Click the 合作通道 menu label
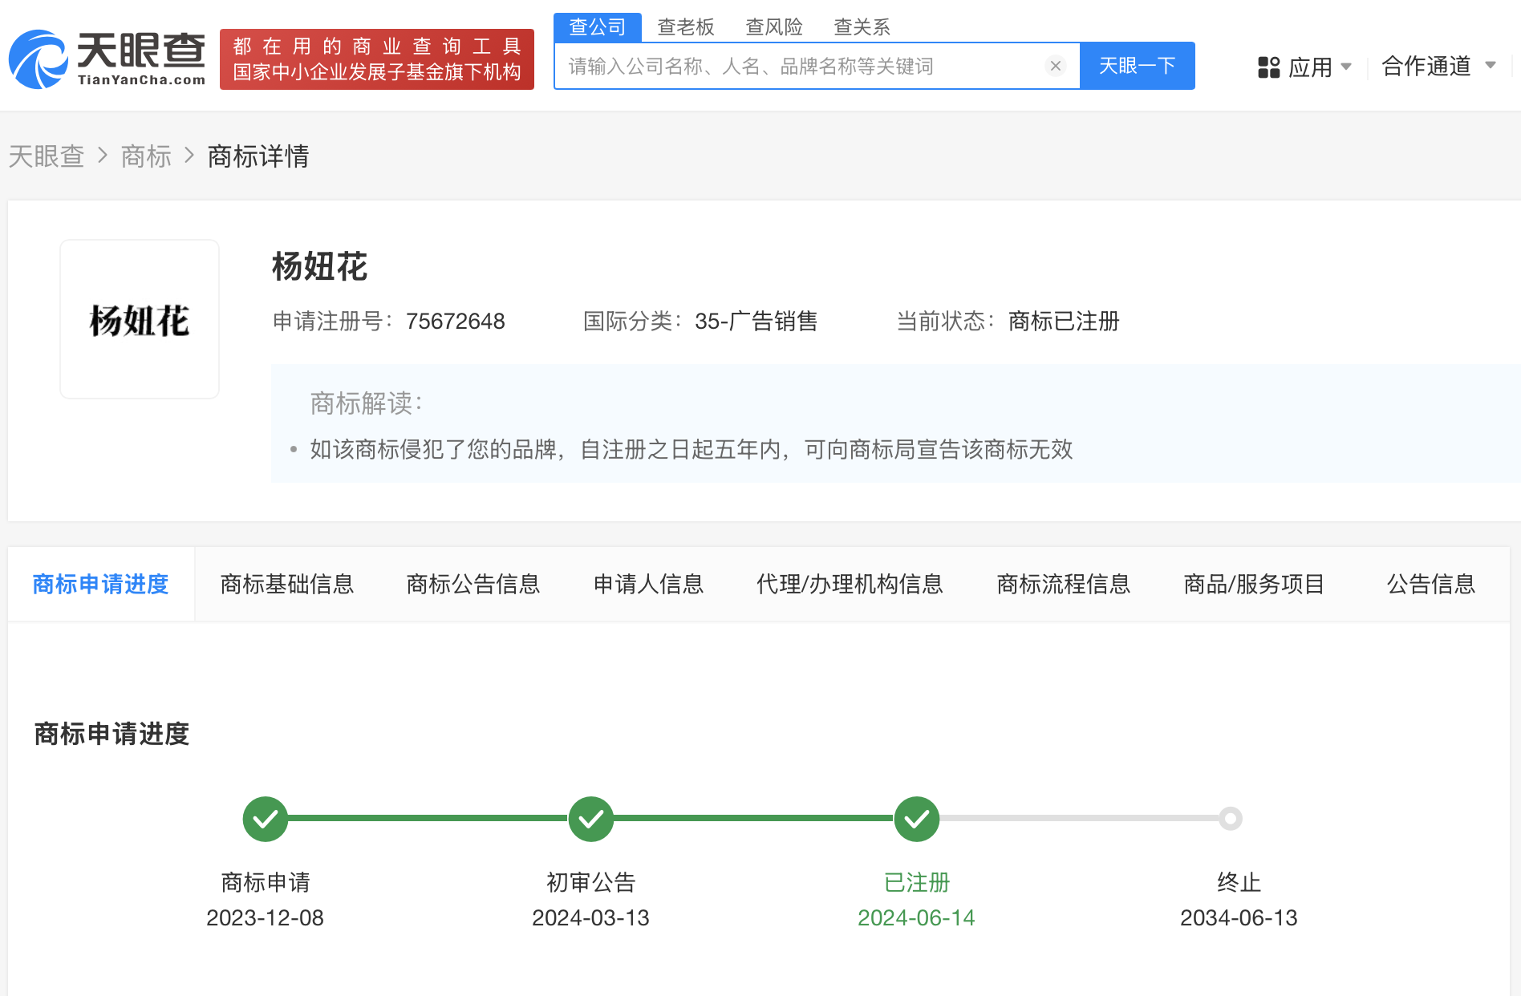Screen dimensions: 1521x996 point(1426,66)
